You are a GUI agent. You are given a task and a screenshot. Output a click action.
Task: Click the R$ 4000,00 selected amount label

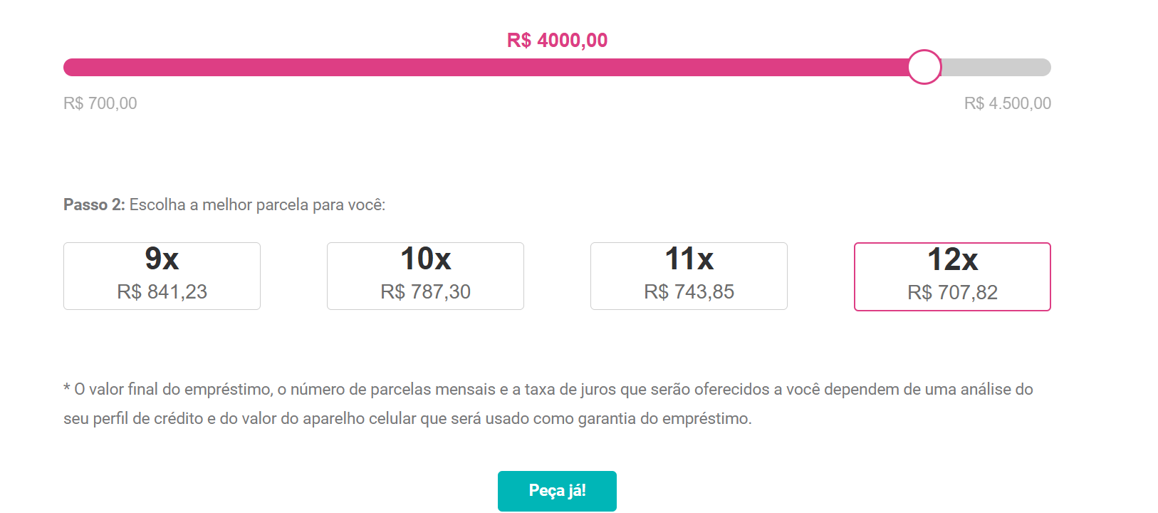click(x=557, y=40)
